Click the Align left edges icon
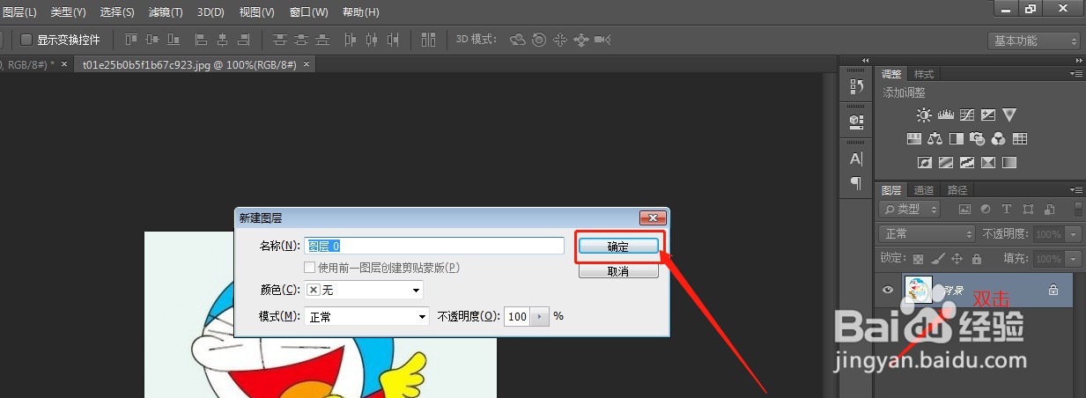Screen dimensions: 1086x398 [x=201, y=40]
